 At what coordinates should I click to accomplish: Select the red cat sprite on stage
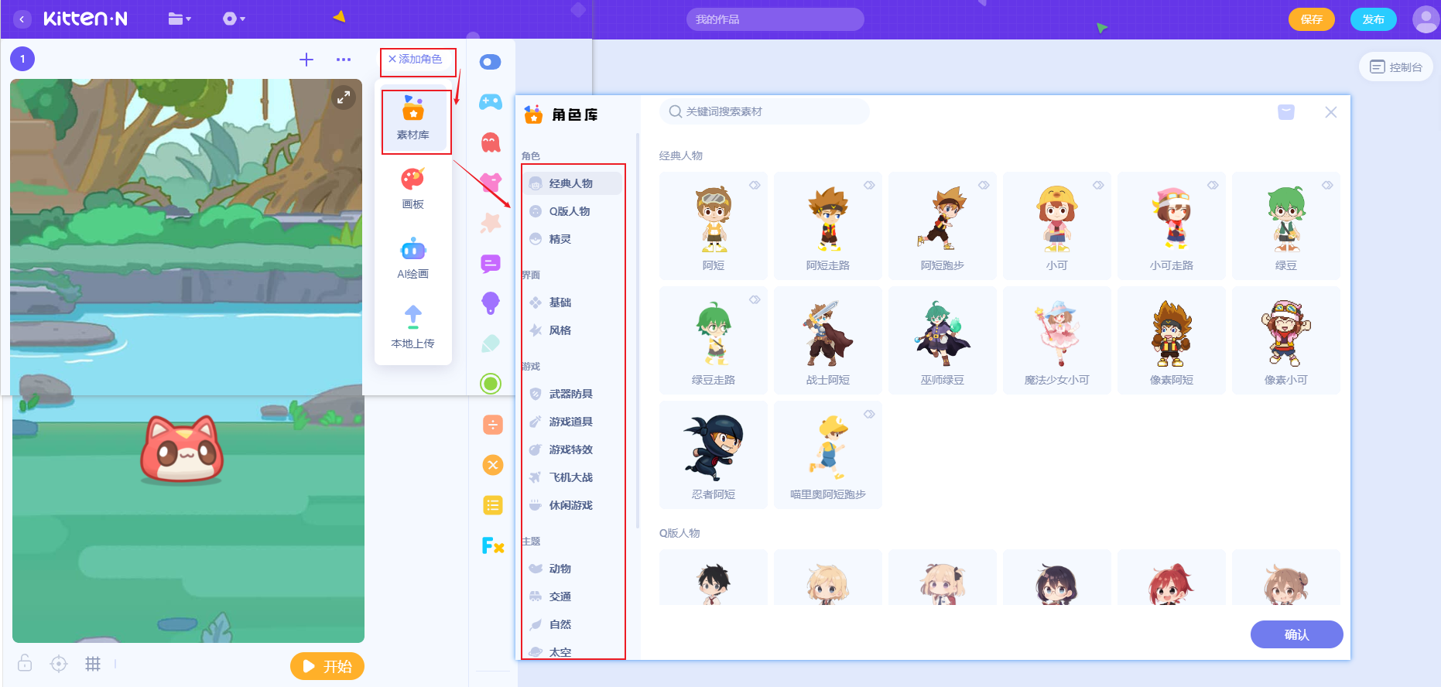coord(182,449)
